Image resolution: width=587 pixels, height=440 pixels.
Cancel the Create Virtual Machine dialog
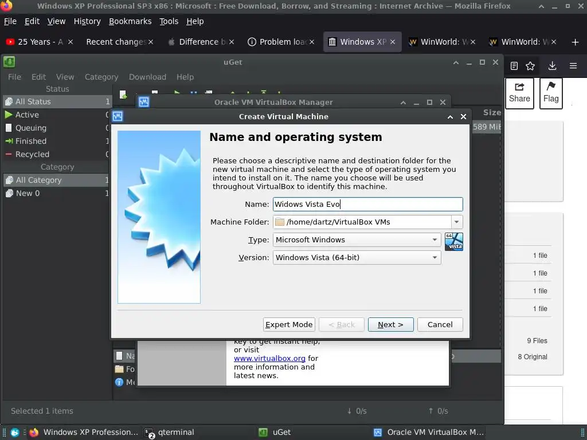(440, 324)
